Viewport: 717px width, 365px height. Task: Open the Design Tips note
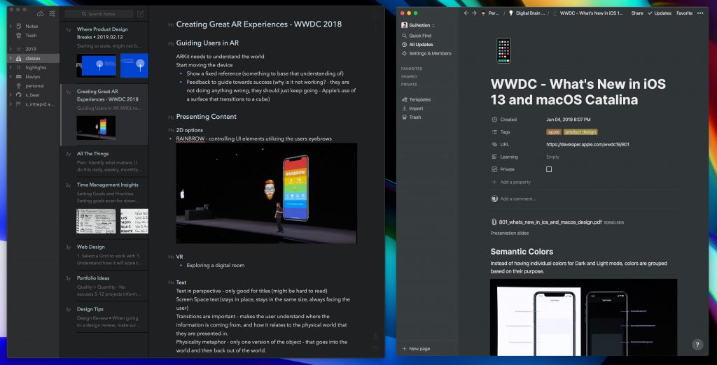click(104, 317)
